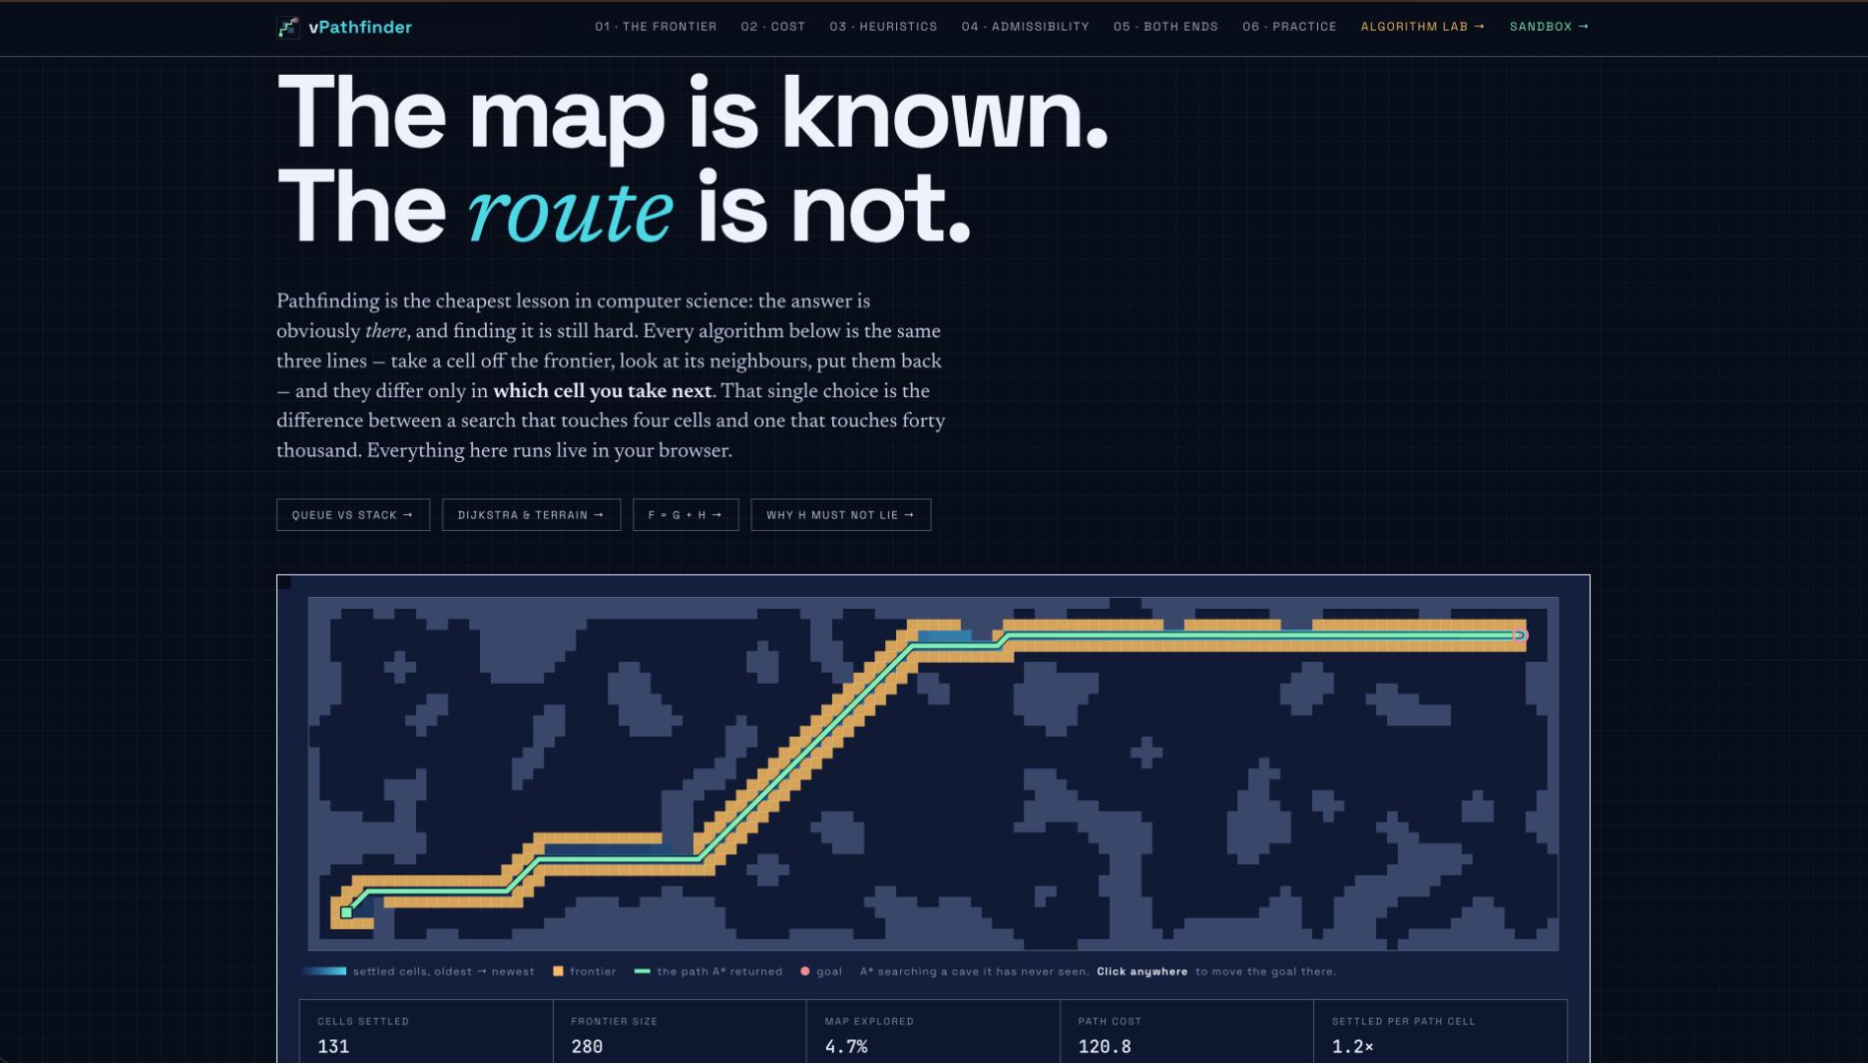Click the 'Click anywhere' hint text
The image size is (1868, 1064).
pyautogui.click(x=1142, y=971)
